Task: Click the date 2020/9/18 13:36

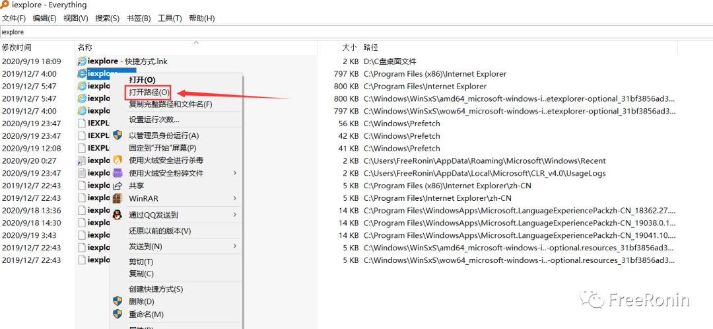Action: tap(32, 210)
